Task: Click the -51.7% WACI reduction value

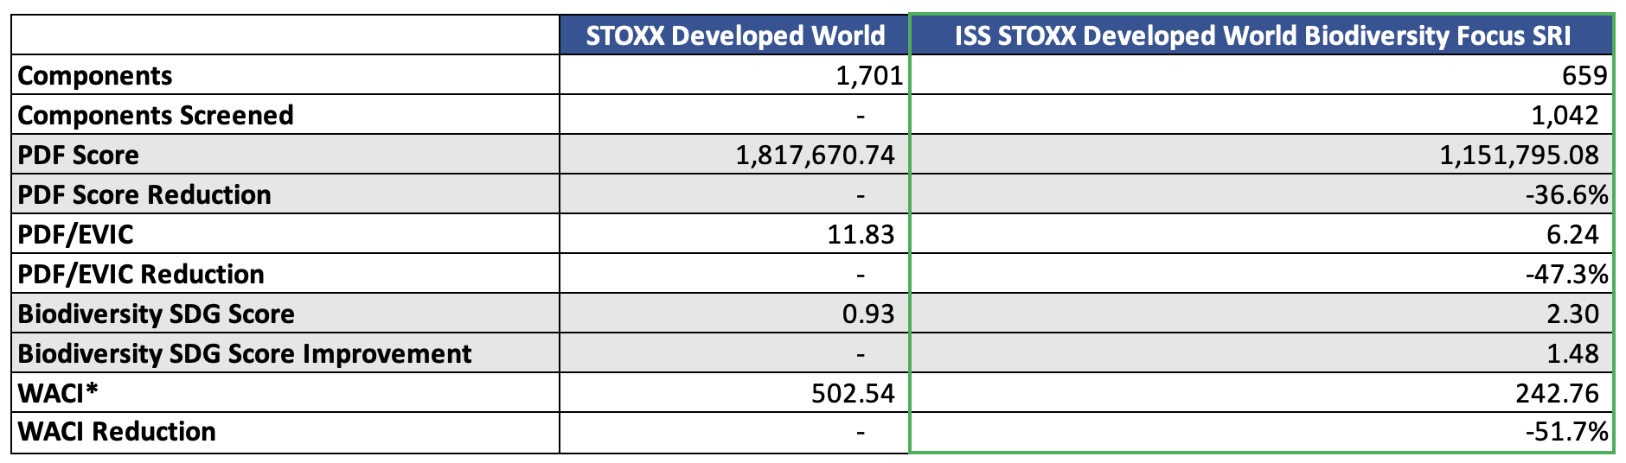Action: (1567, 432)
